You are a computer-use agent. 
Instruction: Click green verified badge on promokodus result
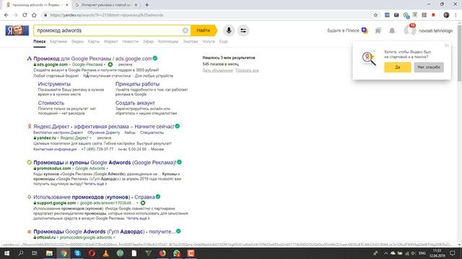click(180, 162)
